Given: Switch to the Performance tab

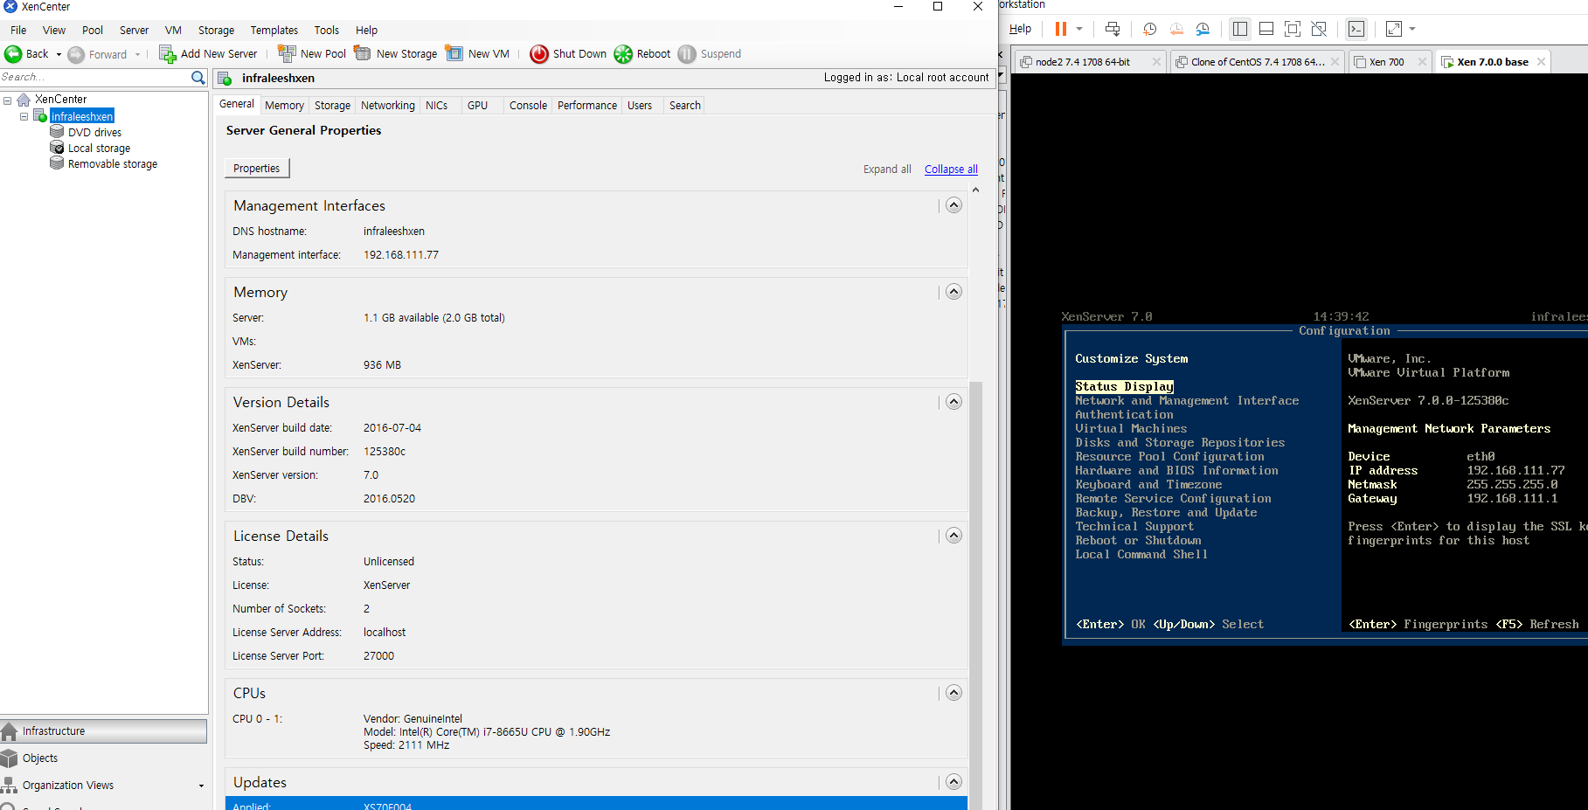Looking at the screenshot, I should point(587,105).
